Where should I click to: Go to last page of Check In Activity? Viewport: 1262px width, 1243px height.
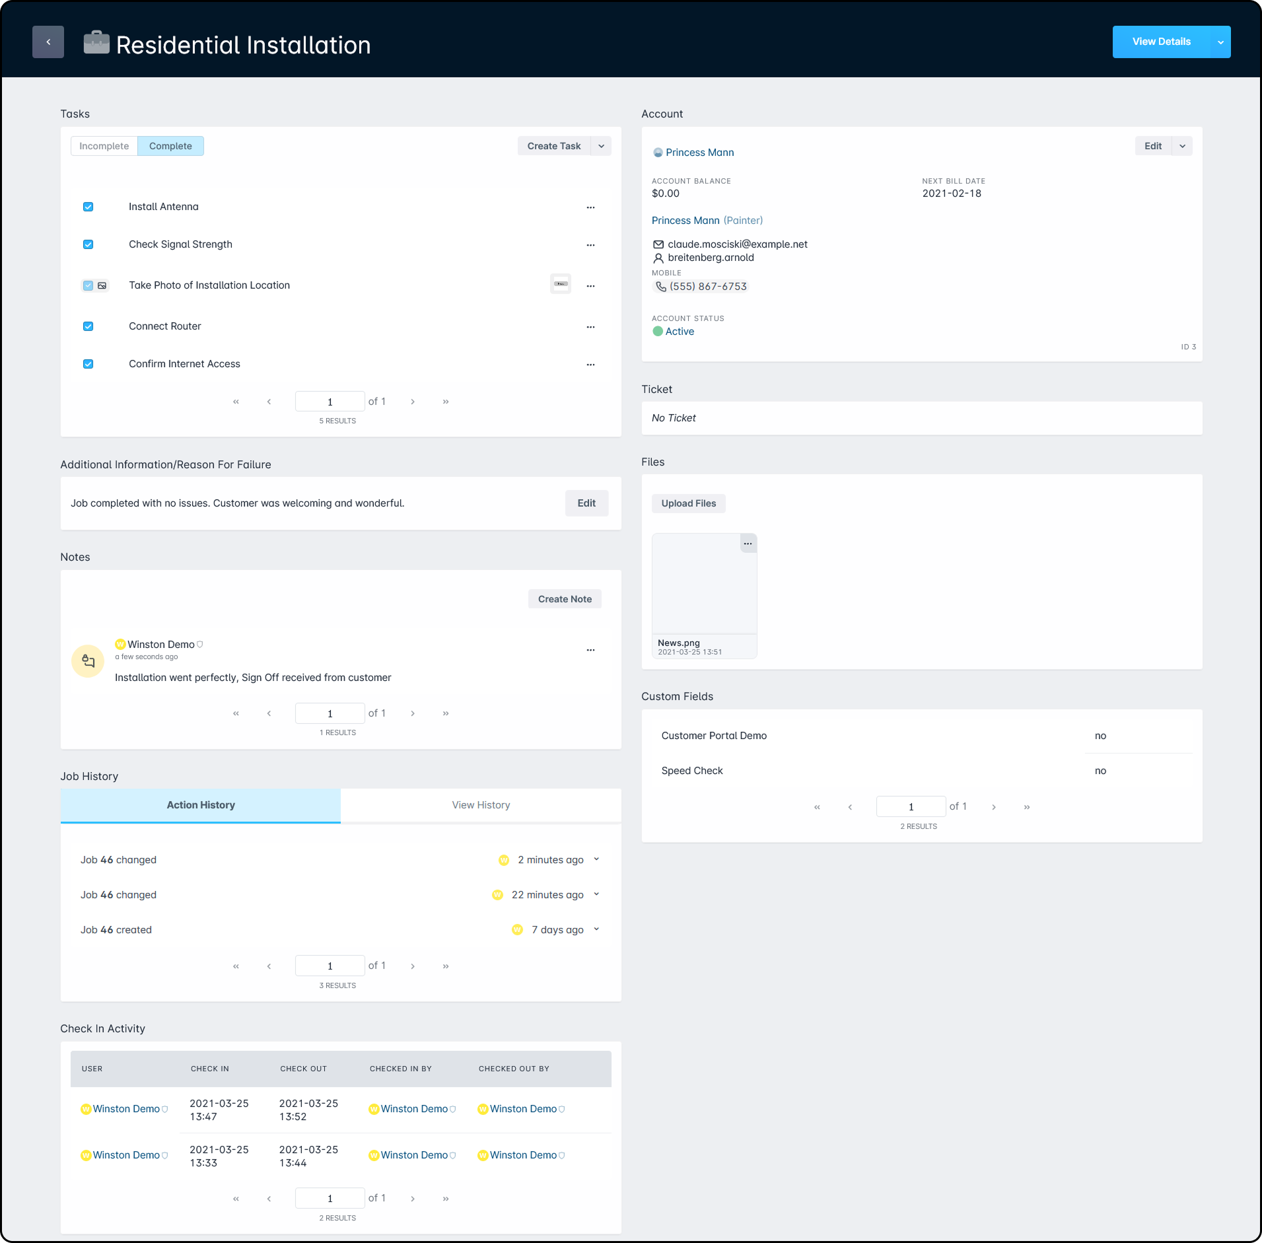tap(446, 1199)
